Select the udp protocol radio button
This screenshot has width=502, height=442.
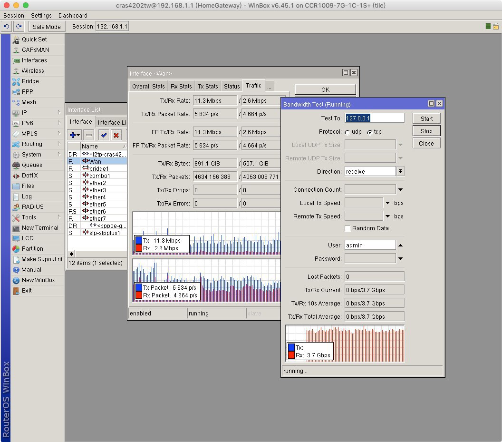click(348, 132)
